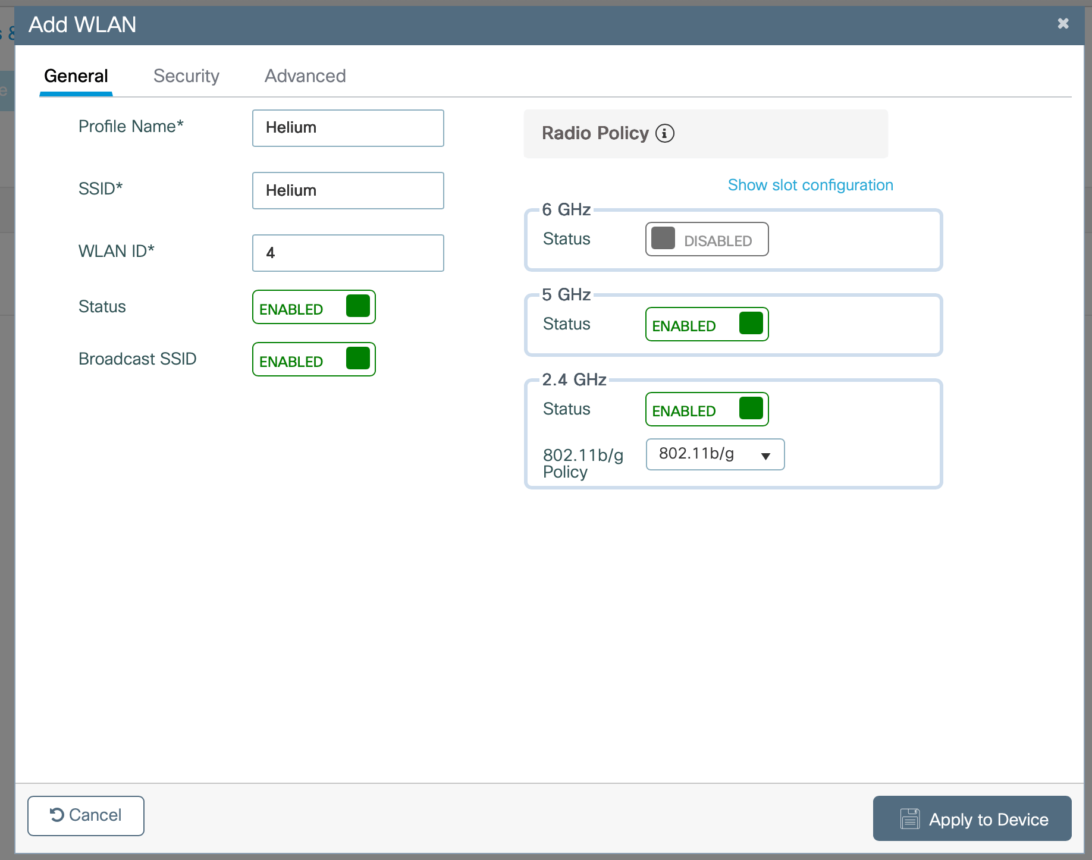
Task: Disable the 5 GHz radio status
Action: click(707, 324)
